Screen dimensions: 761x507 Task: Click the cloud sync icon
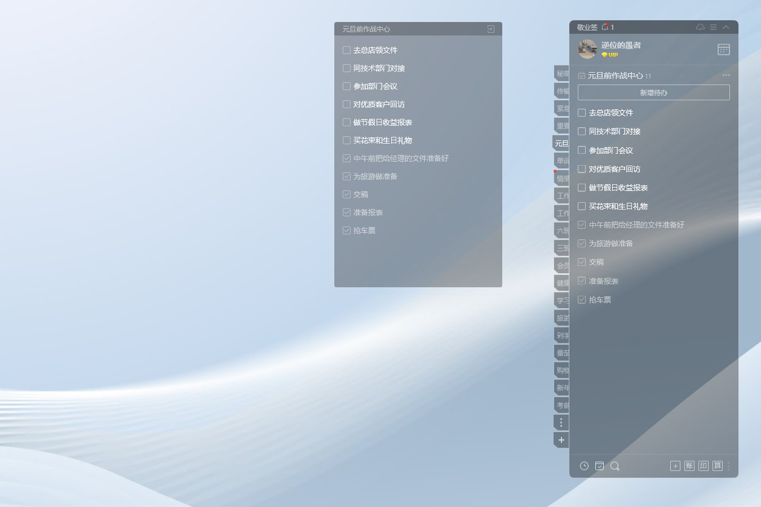point(700,27)
